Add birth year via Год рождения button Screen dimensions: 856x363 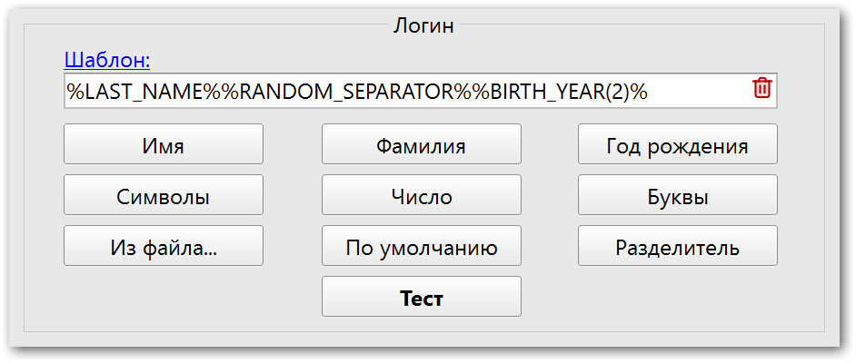pyautogui.click(x=678, y=144)
